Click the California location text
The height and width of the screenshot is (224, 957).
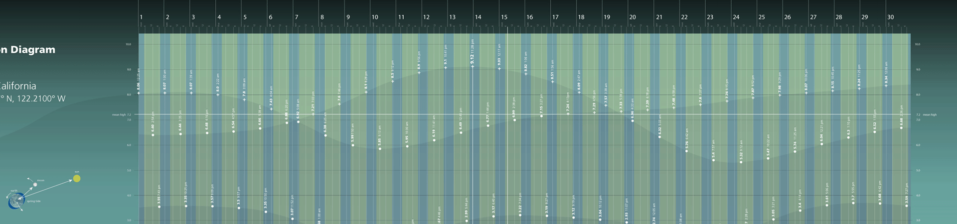(x=18, y=86)
